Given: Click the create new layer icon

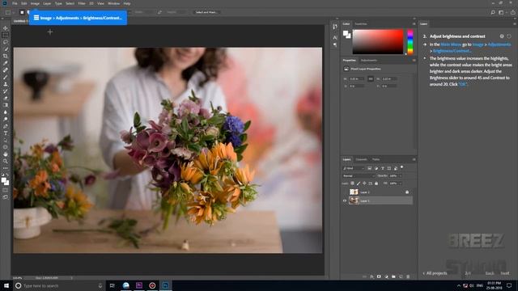Looking at the screenshot, I should (401, 276).
